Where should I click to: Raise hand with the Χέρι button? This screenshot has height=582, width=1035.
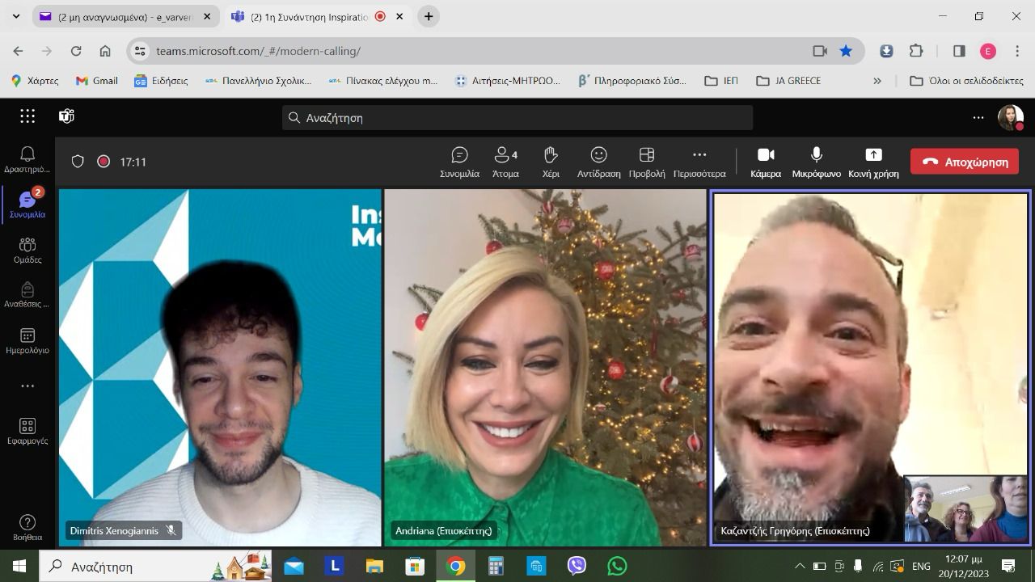[x=551, y=162]
